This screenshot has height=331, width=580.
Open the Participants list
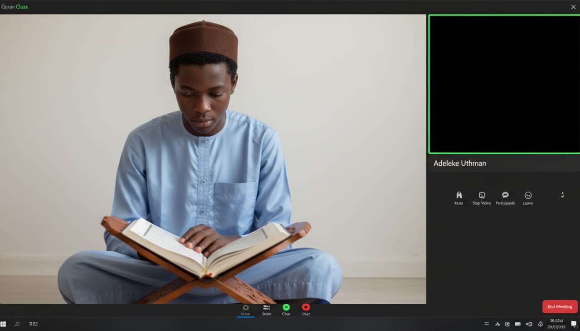click(x=505, y=196)
